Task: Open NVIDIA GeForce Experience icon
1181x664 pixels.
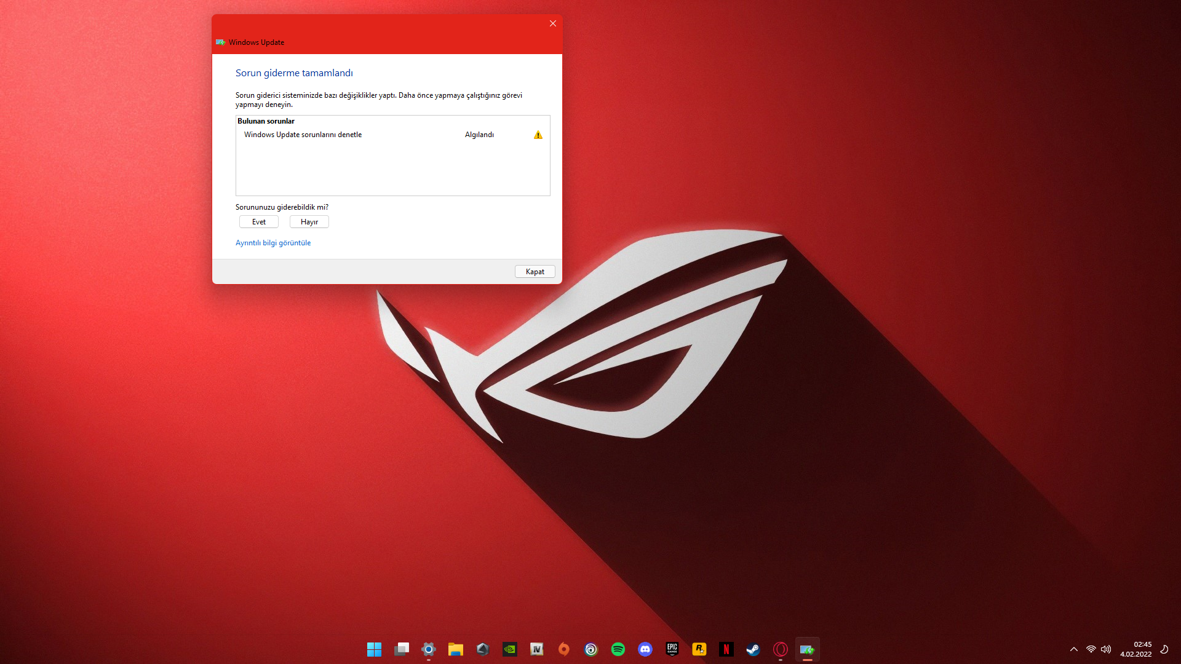Action: pyautogui.click(x=510, y=649)
